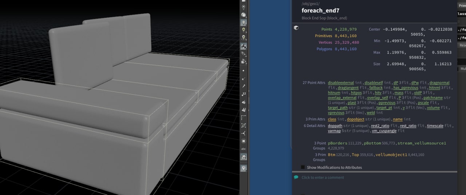
Task: Click the three-axis icon above the circle icon
Action: 244,133
